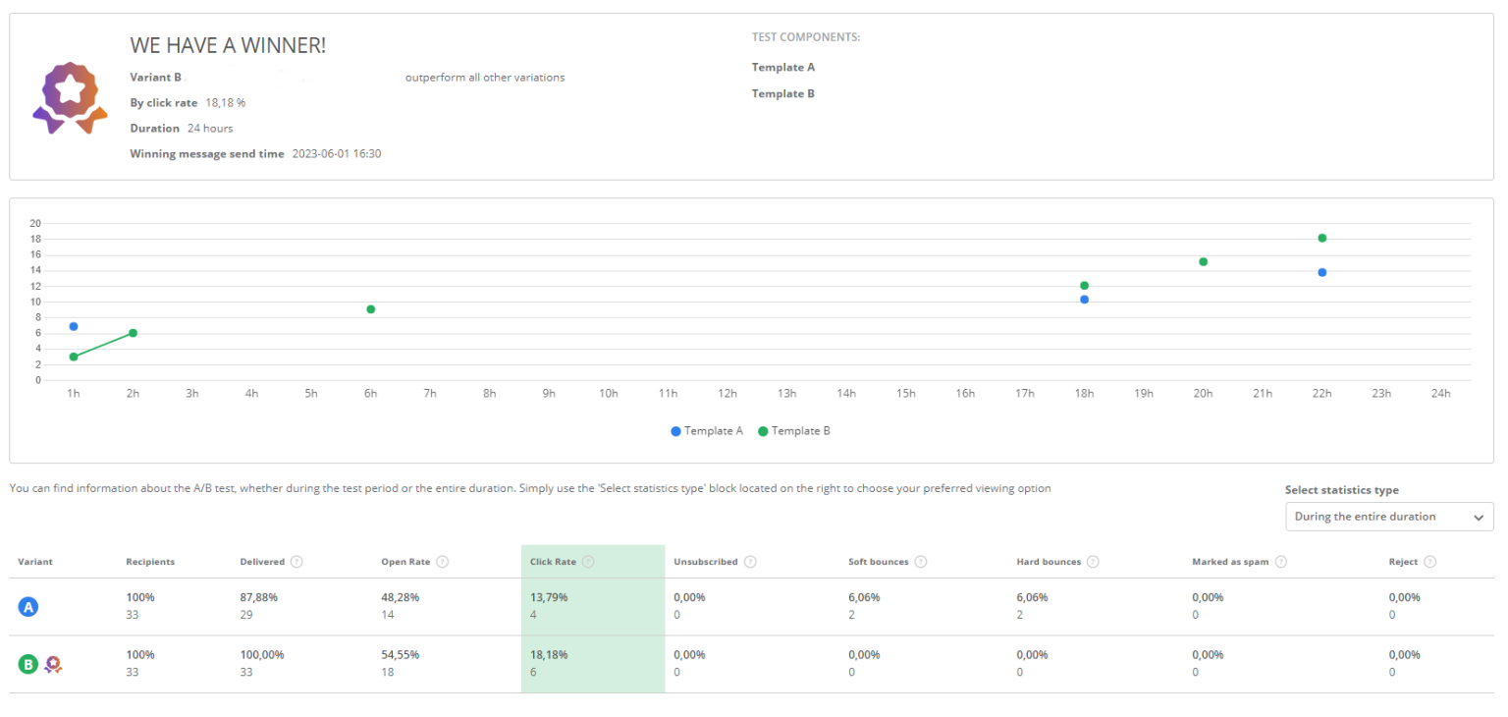Click the blue Variant A circle icon
Screen dimensions: 1508x717
click(28, 607)
